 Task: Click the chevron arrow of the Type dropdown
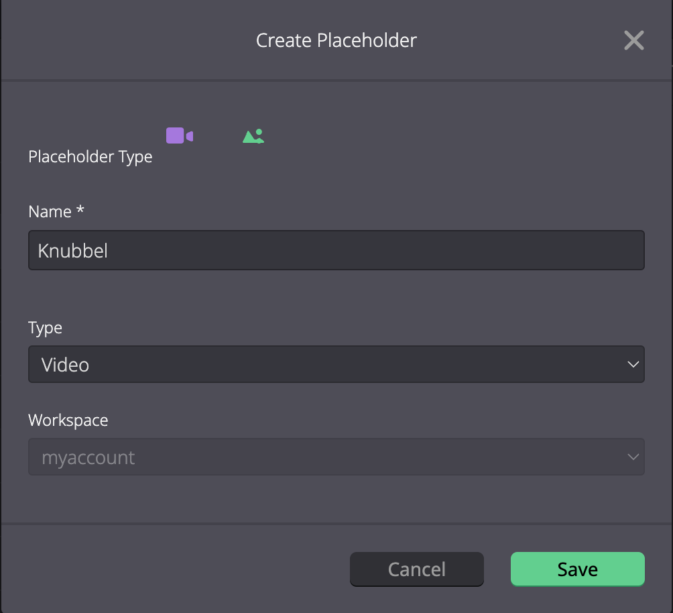click(x=633, y=364)
